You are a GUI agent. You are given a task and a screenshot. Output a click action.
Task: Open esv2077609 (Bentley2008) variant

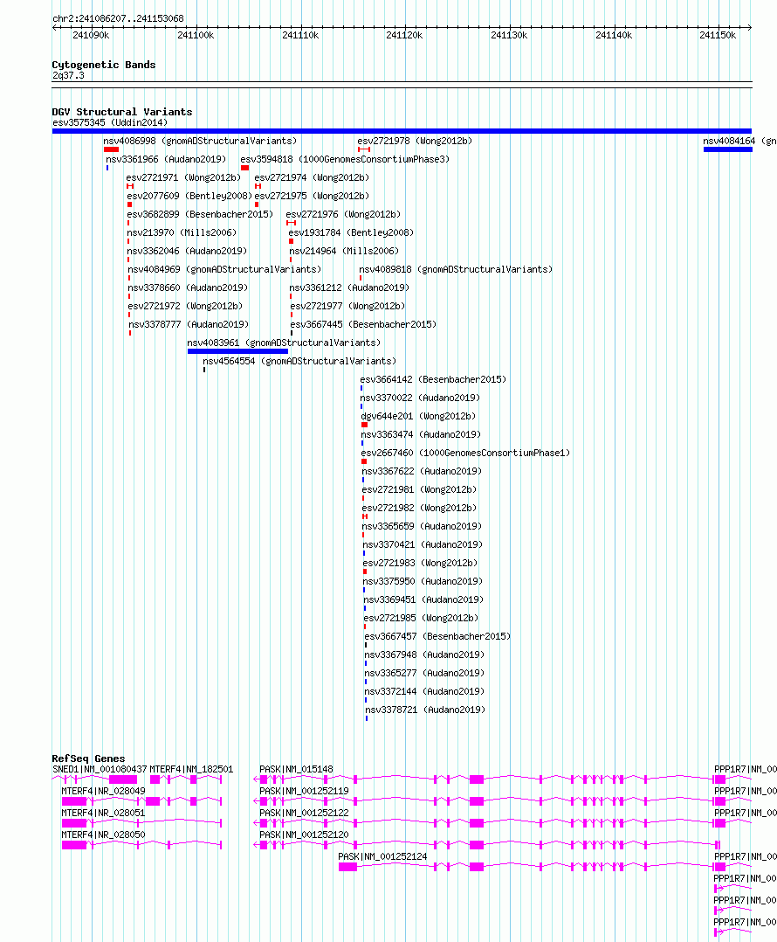189,196
